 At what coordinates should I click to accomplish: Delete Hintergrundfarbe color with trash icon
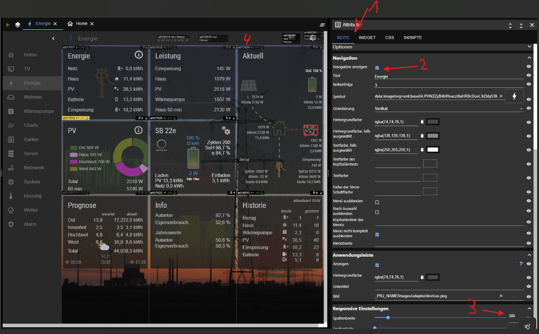(422, 122)
